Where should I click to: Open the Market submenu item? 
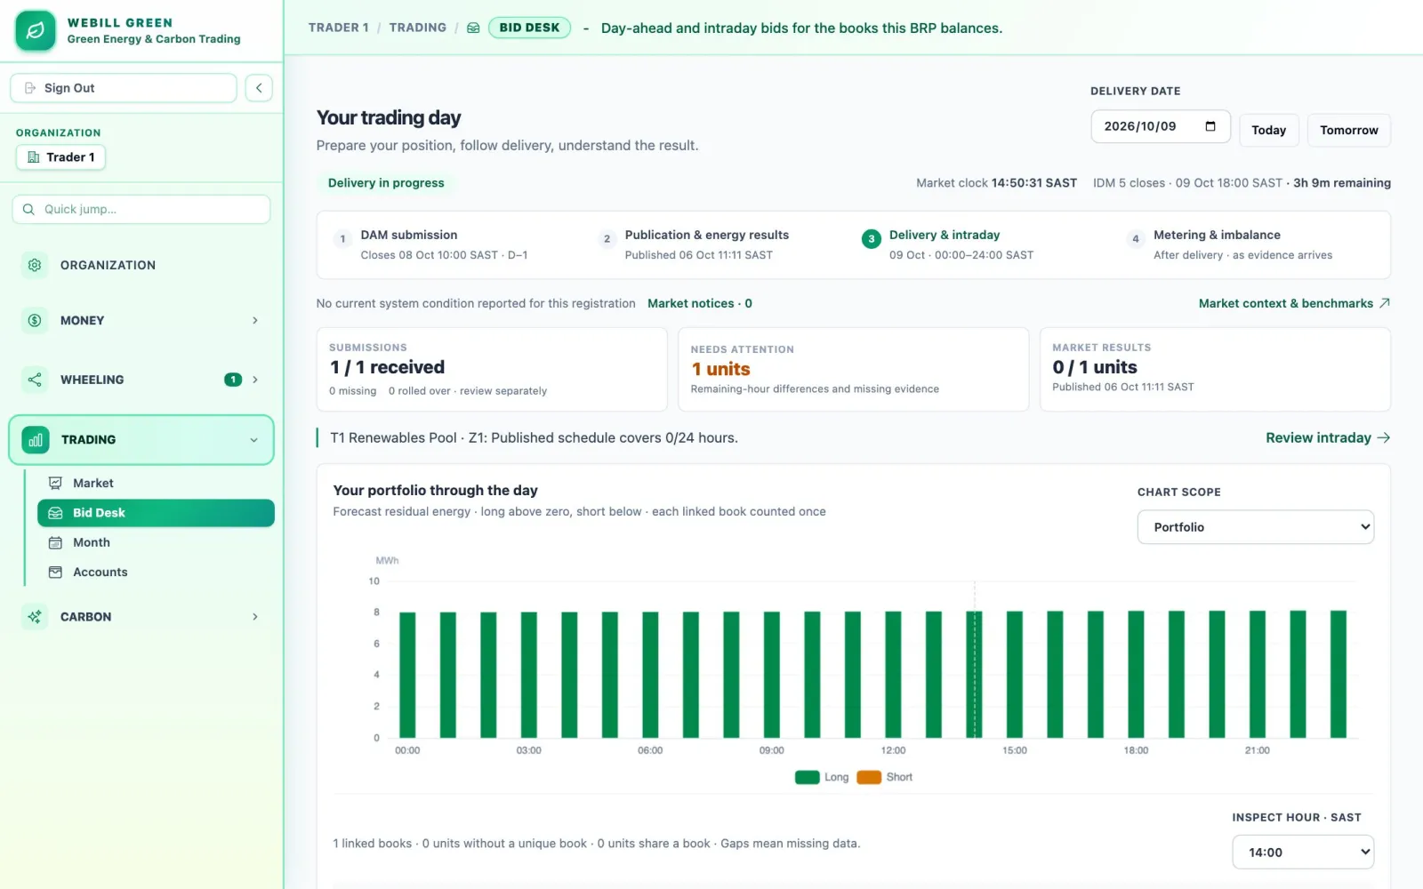(156, 483)
